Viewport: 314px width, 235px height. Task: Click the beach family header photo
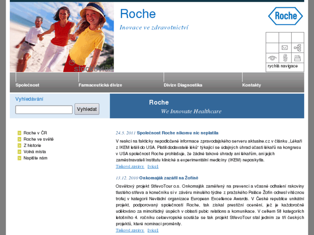[x=62, y=37]
